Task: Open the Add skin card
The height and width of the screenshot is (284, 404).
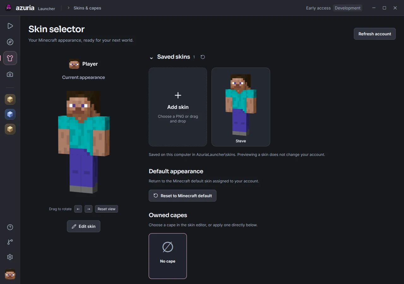Action: tap(178, 107)
